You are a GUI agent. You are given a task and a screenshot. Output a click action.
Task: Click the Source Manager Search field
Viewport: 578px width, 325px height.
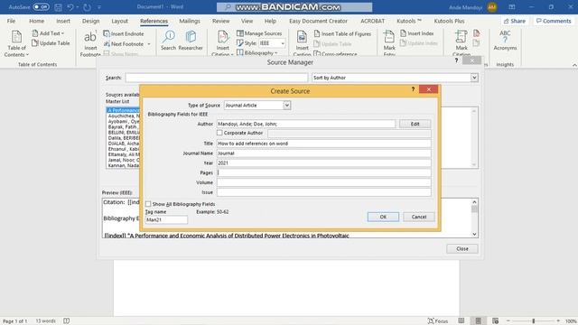(217, 78)
